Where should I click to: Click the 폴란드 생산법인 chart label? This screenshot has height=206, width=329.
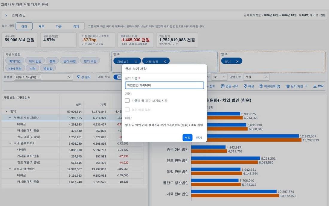[176, 183]
